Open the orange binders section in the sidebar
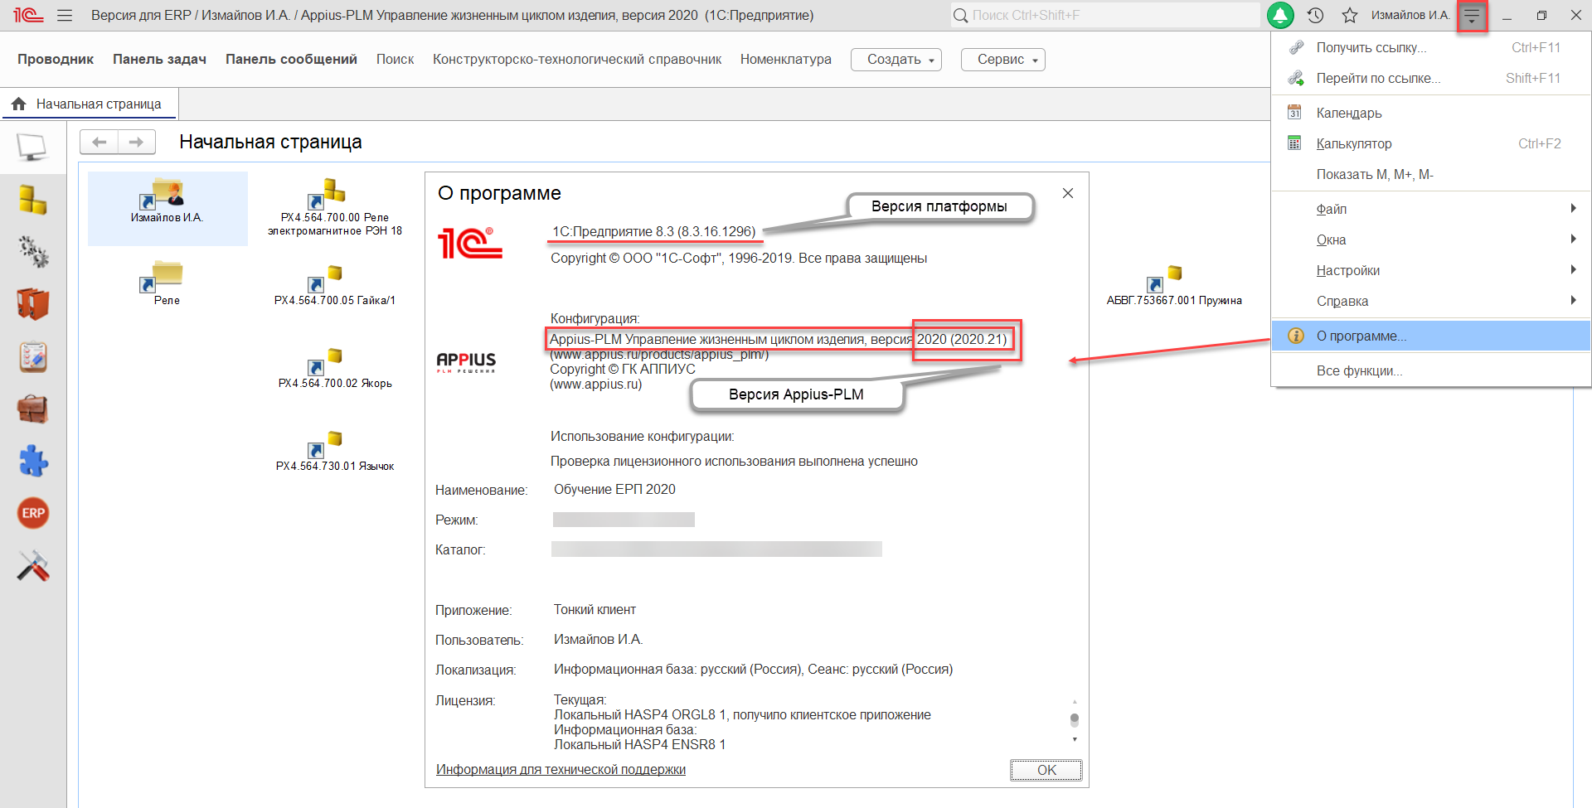This screenshot has height=808, width=1592. click(32, 304)
